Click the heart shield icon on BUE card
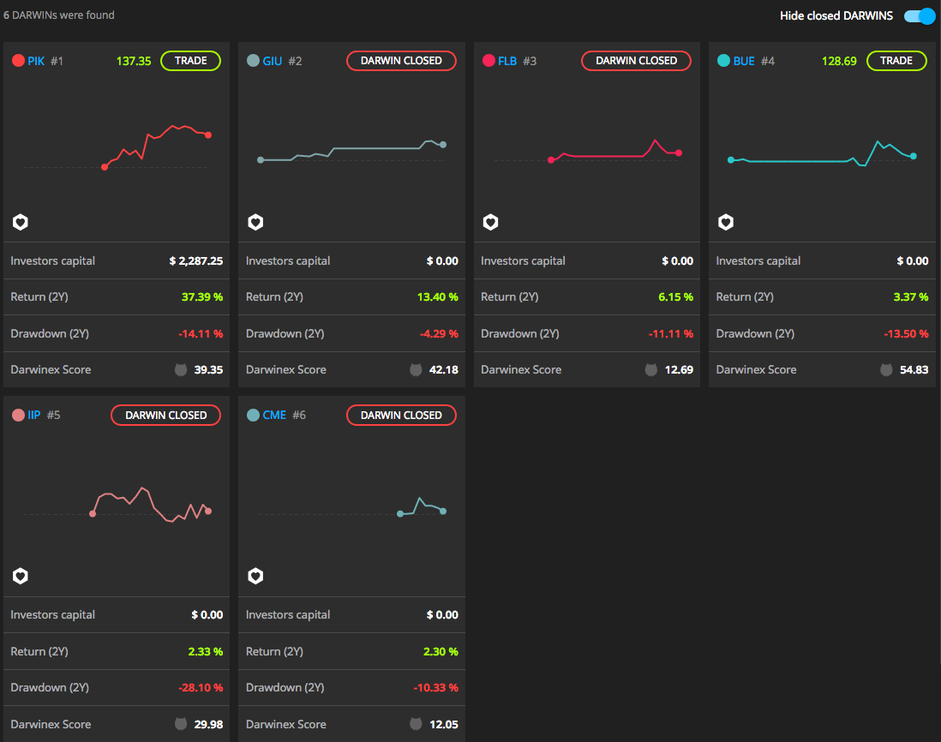 [x=726, y=223]
